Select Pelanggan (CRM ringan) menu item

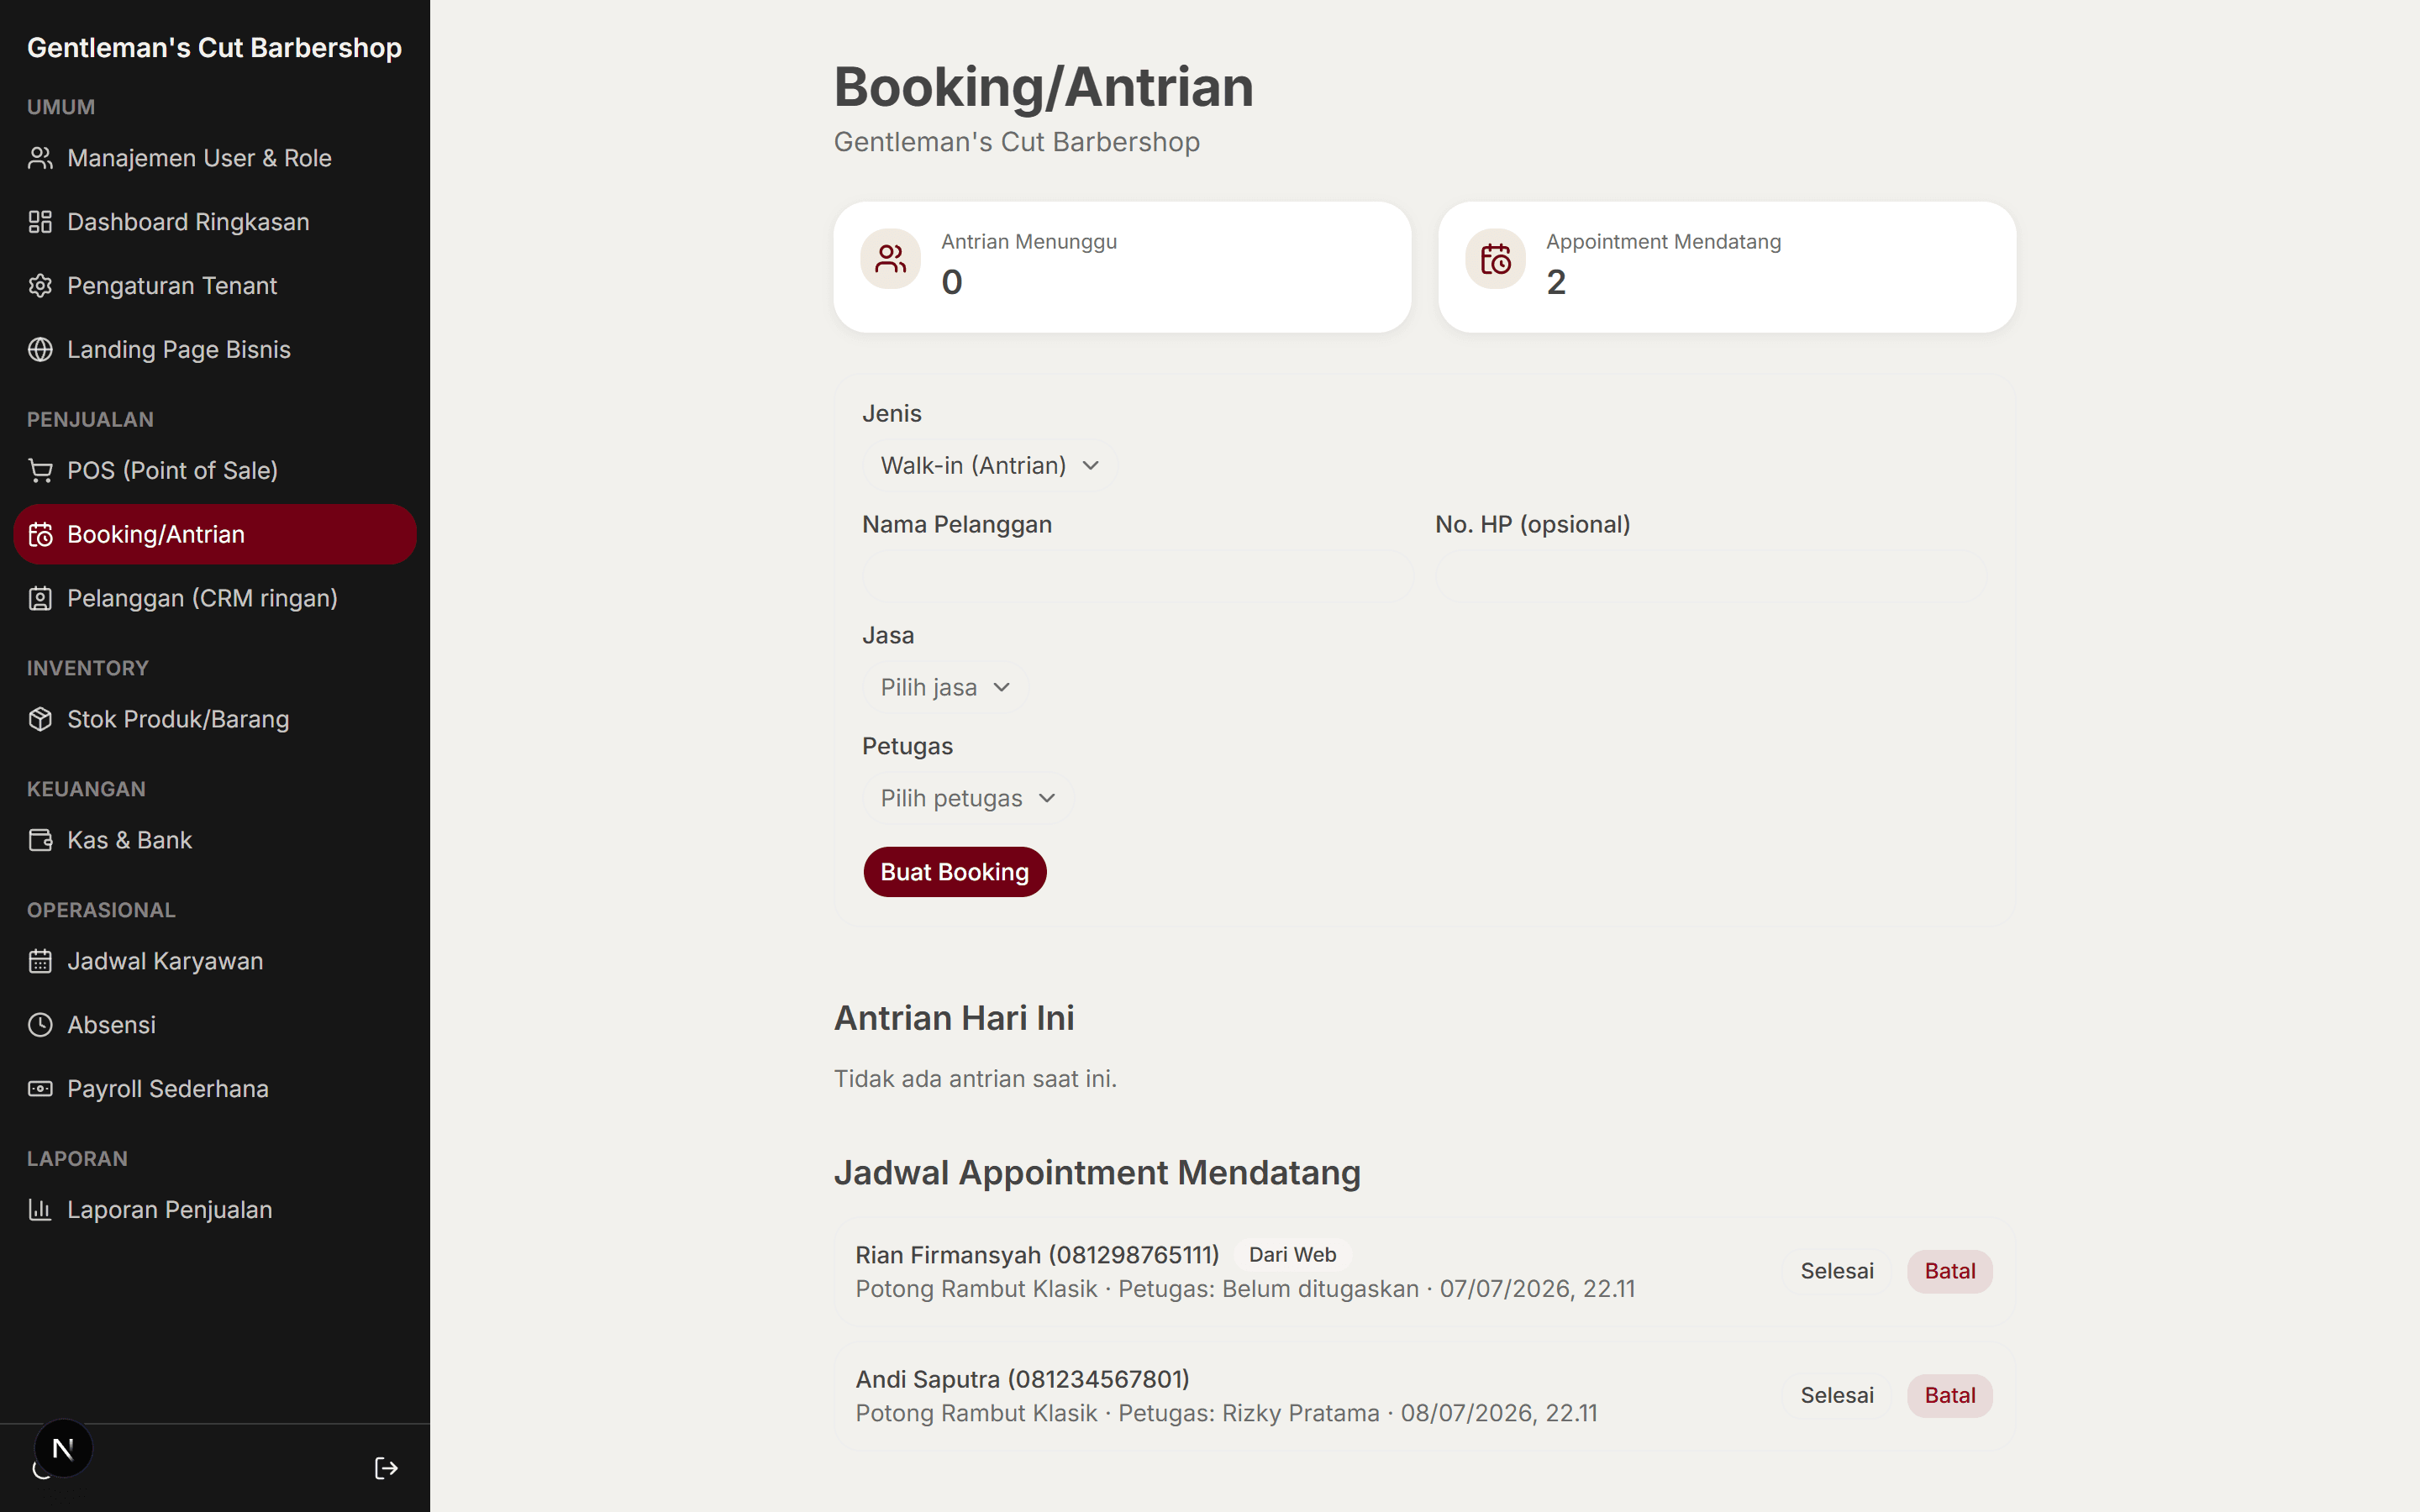(215, 599)
